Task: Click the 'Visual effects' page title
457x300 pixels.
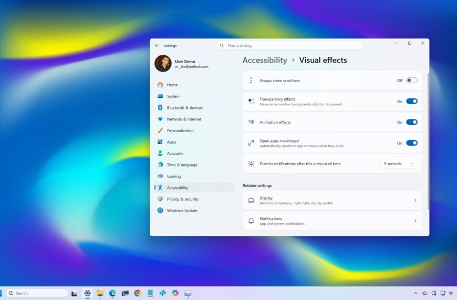Action: [323, 60]
